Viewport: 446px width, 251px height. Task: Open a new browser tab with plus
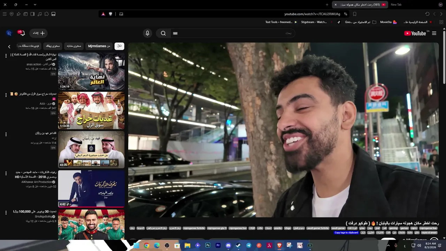[x=327, y=5]
